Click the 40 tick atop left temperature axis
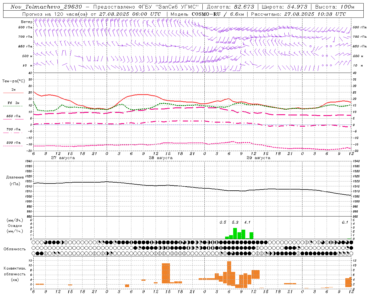The height and width of the screenshot is (294, 368). 30,73
